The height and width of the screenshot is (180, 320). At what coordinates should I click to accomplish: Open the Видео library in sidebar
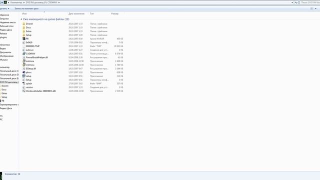coord(3,48)
